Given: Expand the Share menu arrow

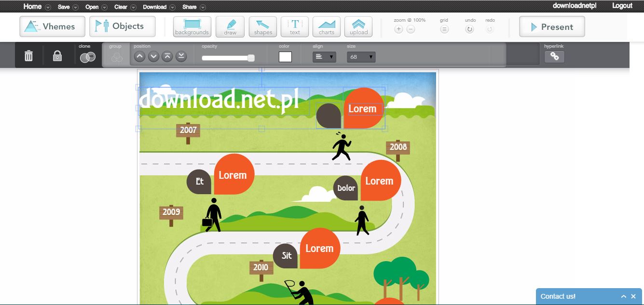Looking at the screenshot, I should (203, 7).
